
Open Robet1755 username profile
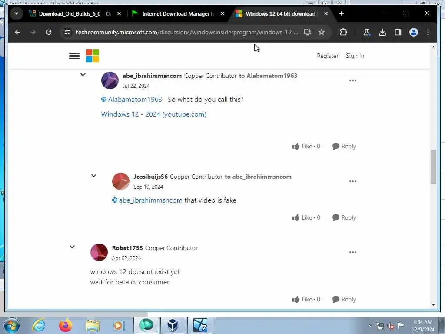(x=127, y=248)
